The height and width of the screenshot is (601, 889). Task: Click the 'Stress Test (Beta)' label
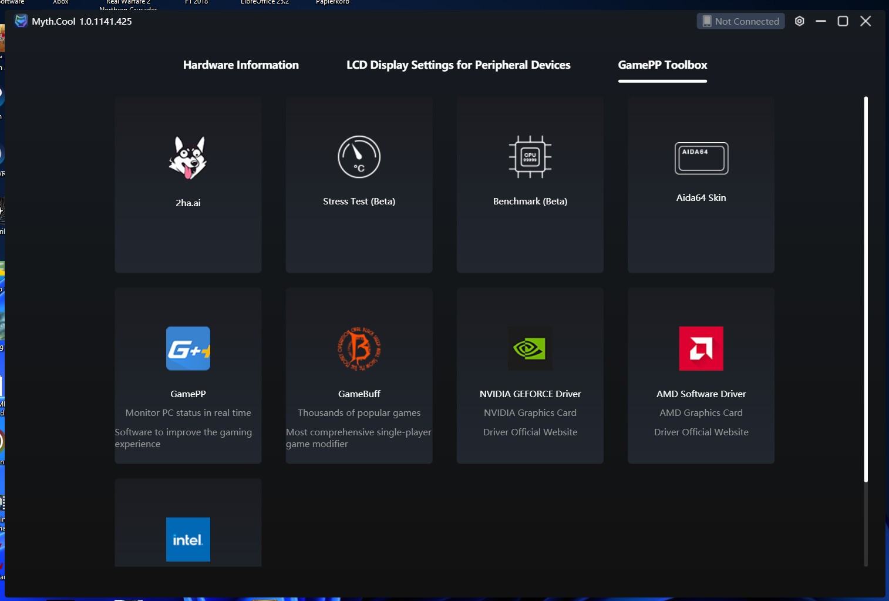pyautogui.click(x=359, y=201)
